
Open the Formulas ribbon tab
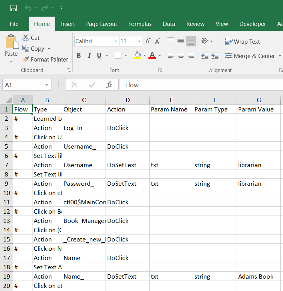tap(140, 24)
